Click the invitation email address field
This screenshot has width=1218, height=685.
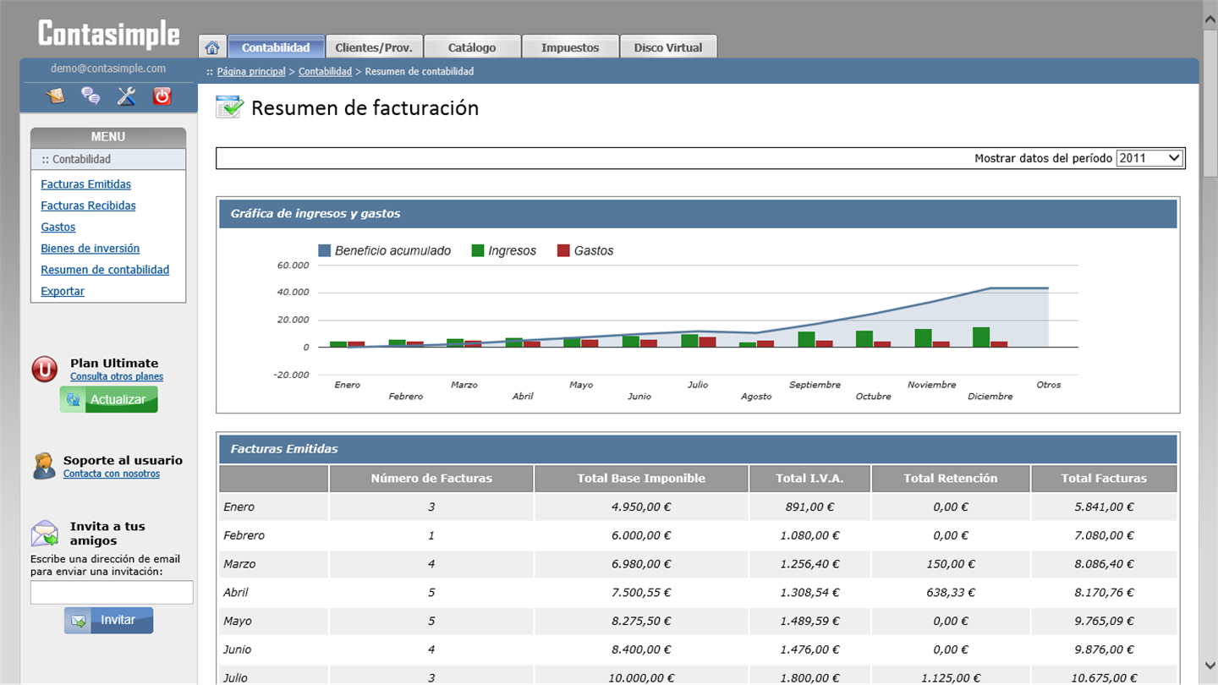click(112, 592)
